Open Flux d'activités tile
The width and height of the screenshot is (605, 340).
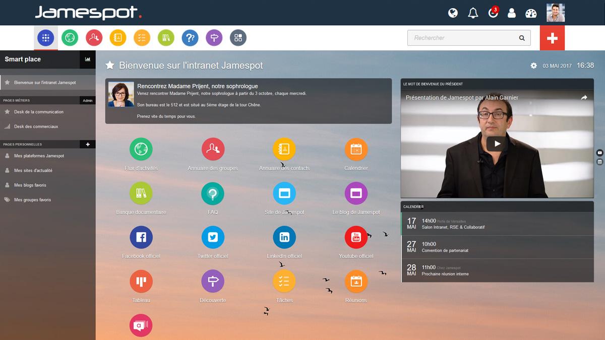[x=141, y=149]
